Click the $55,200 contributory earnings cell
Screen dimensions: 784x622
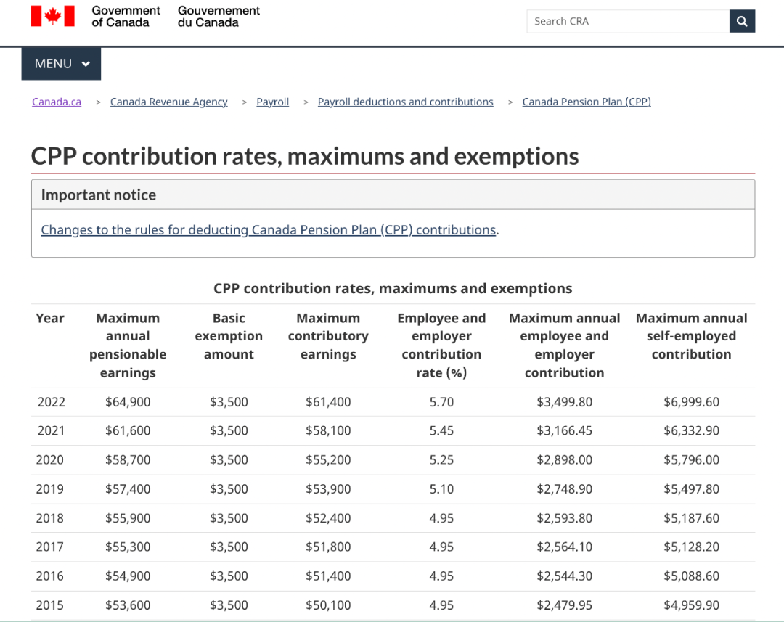[x=328, y=459]
